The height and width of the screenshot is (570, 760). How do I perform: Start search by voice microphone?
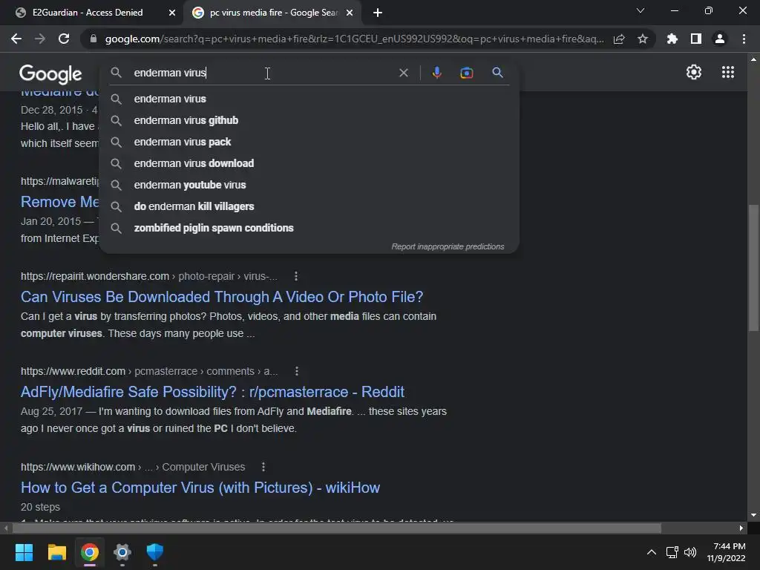[x=436, y=73]
